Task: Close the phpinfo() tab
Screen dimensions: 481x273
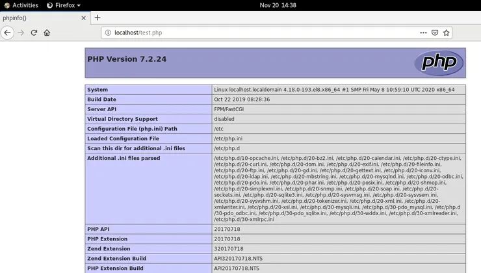Action: click(x=83, y=18)
